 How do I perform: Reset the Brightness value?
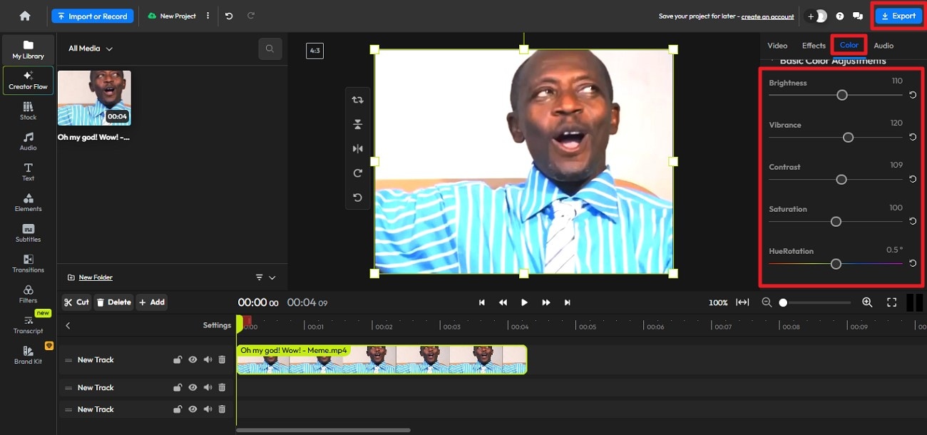(913, 95)
